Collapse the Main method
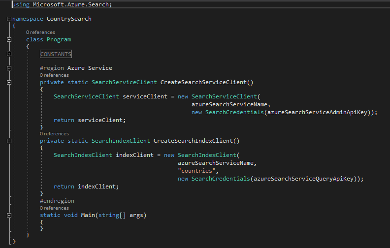Viewport: 390px width, 248px height. [9, 215]
